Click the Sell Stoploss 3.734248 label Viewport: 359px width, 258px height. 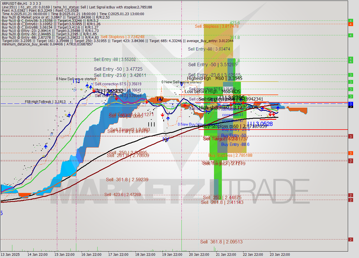pos(123,37)
